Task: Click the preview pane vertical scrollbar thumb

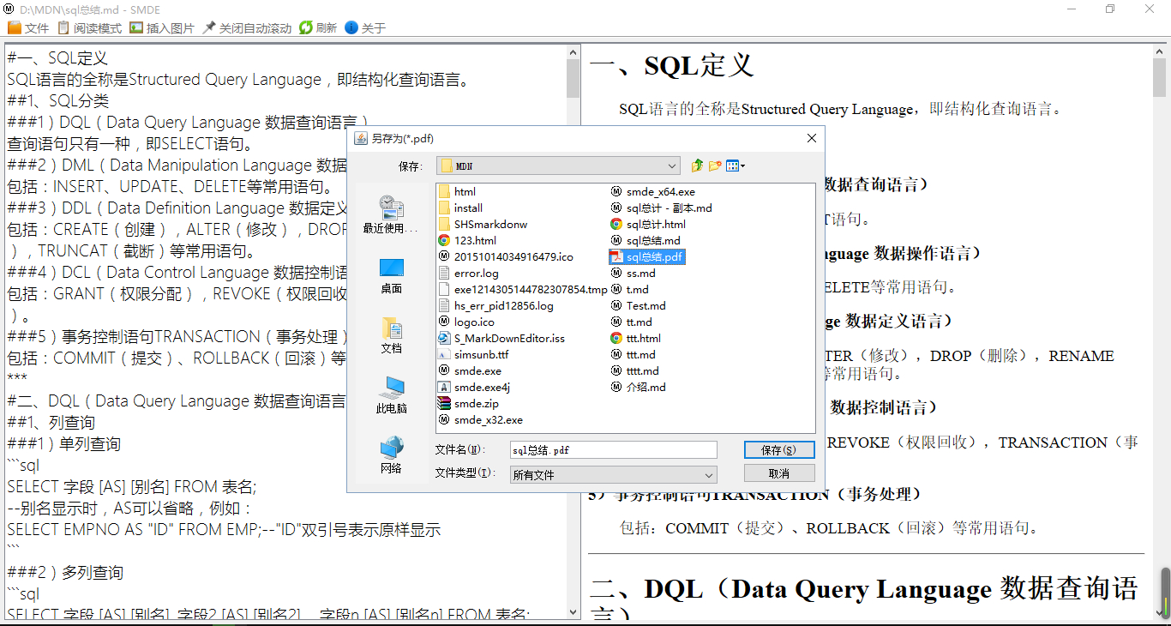Action: coord(1160,77)
